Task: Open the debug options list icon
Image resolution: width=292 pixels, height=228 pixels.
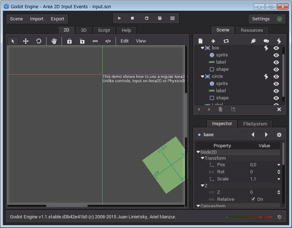Action: coord(172,18)
